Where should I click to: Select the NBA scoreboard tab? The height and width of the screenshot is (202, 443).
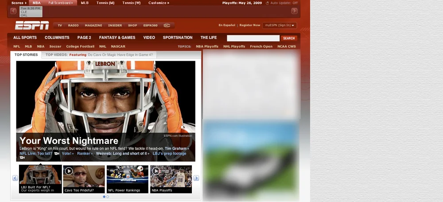[36, 3]
